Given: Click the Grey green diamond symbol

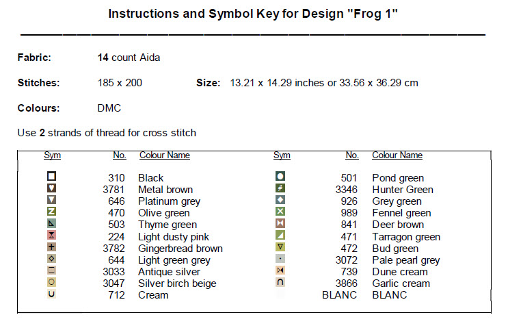Looking at the screenshot, I should coord(280,200).
